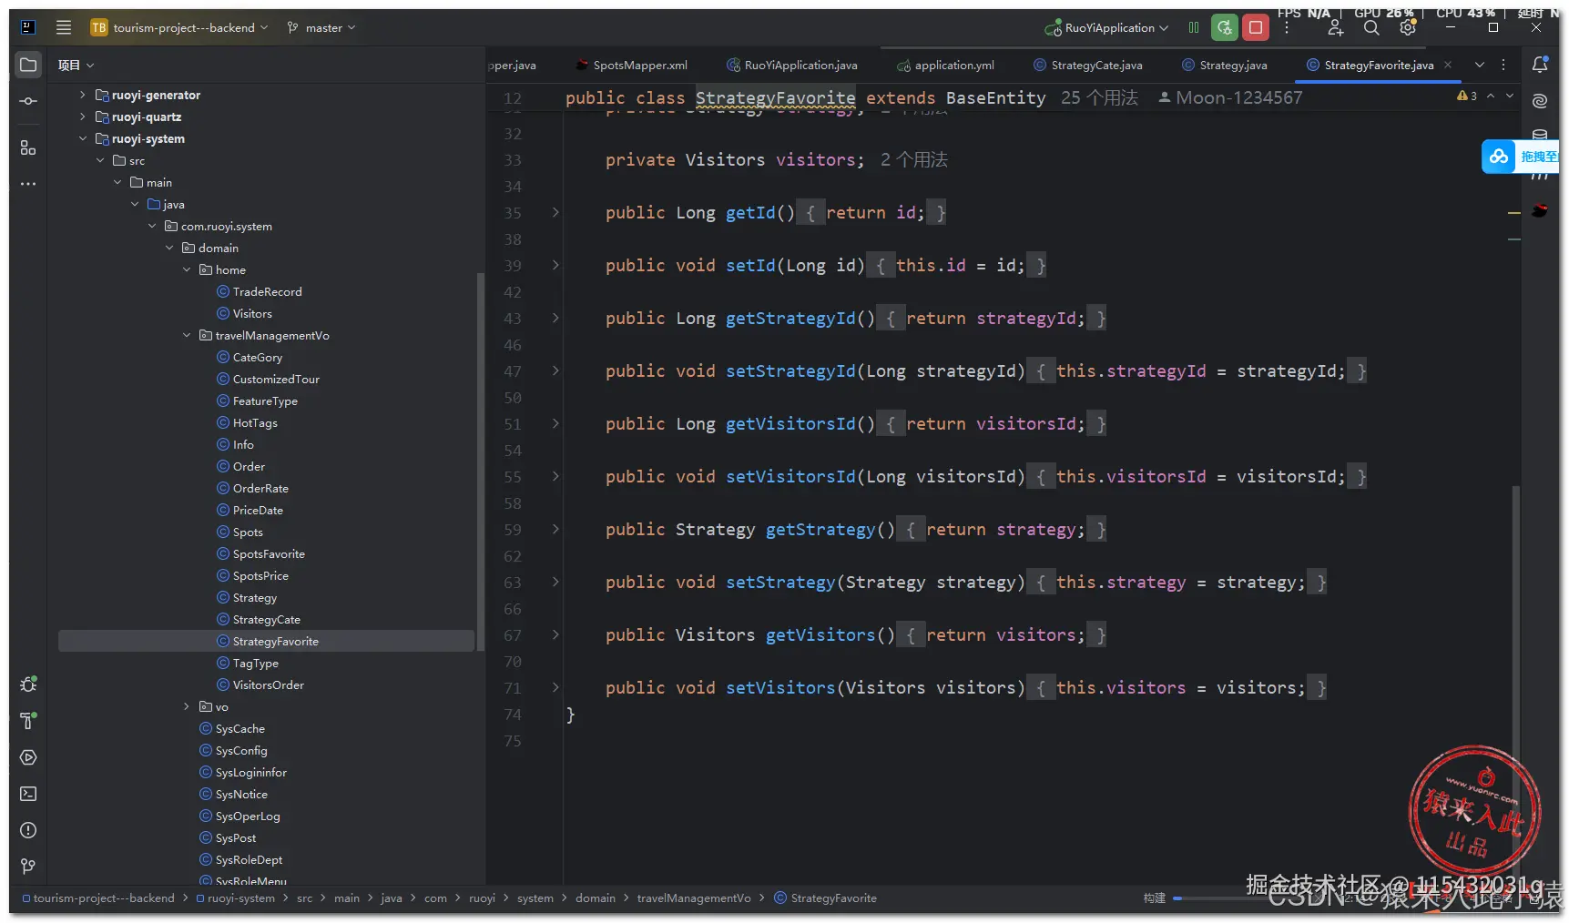Expand the ruoyi-quartz module
Viewport: 1569px width, 923px height.
coord(82,117)
